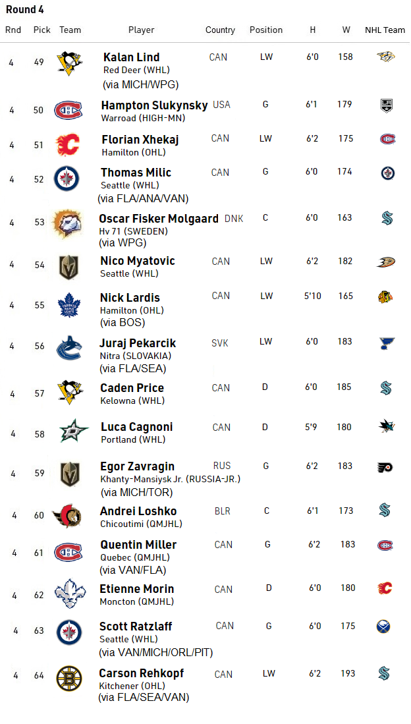The image size is (411, 724).
Task: Select the Los Angeles Kings logo for Hampton Slukynsky
Action: pyautogui.click(x=386, y=105)
